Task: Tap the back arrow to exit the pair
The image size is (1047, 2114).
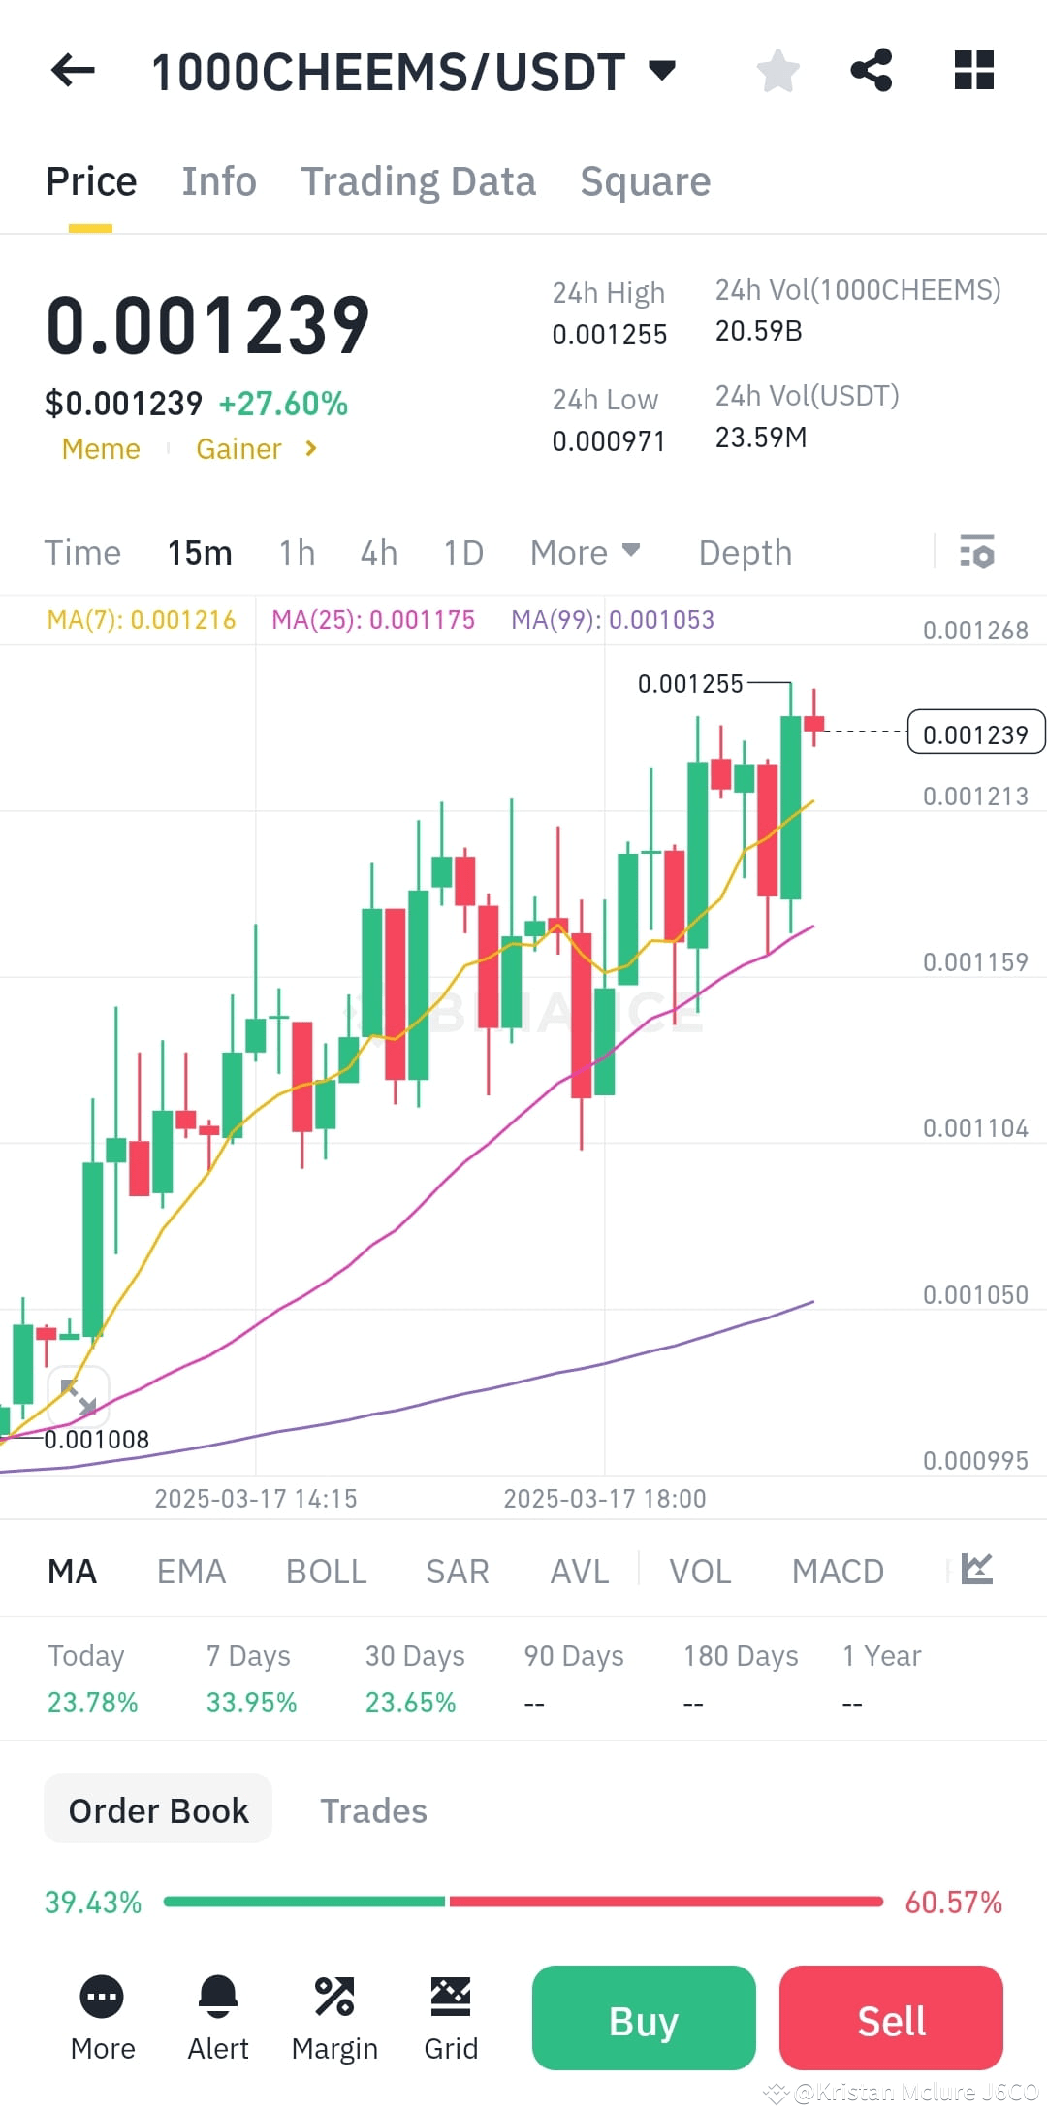Action: 71,70
